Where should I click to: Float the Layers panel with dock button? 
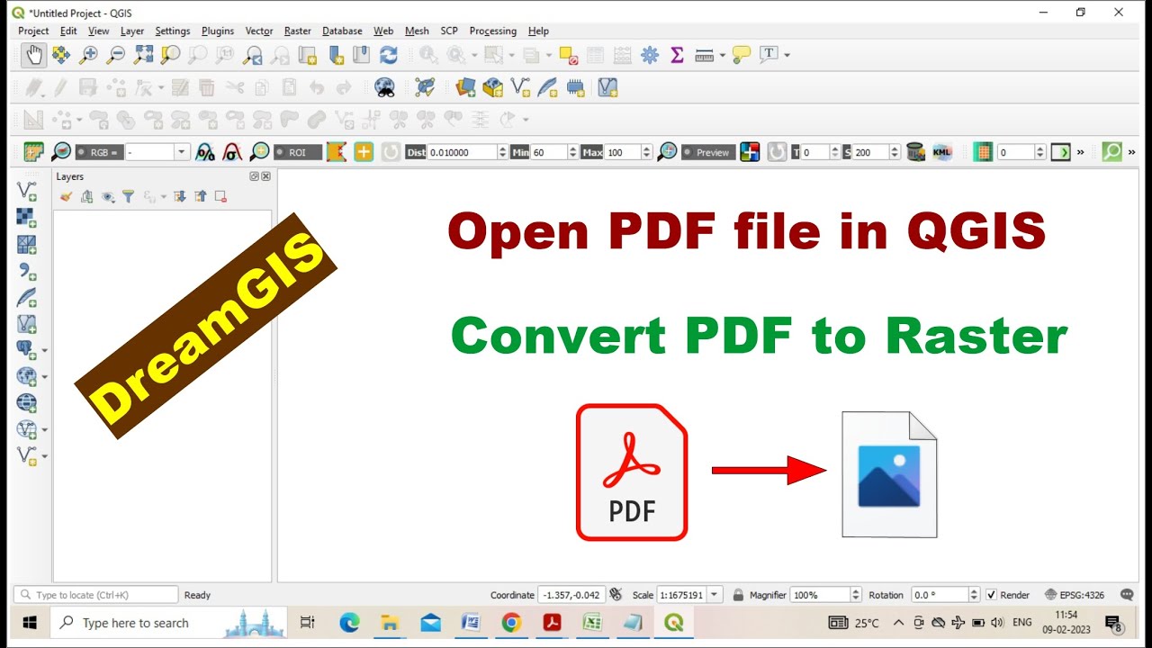click(255, 176)
